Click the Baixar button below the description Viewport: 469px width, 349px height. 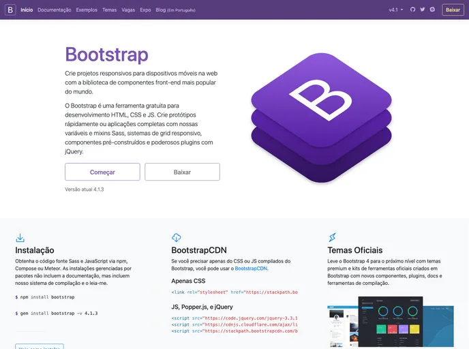pyautogui.click(x=182, y=172)
